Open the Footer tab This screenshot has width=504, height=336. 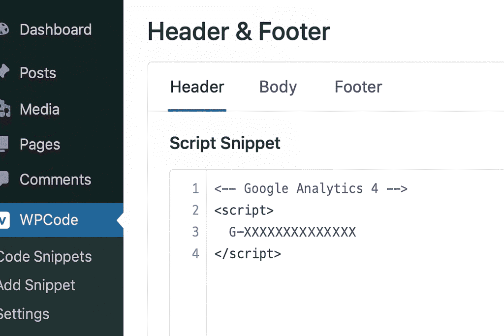358,87
